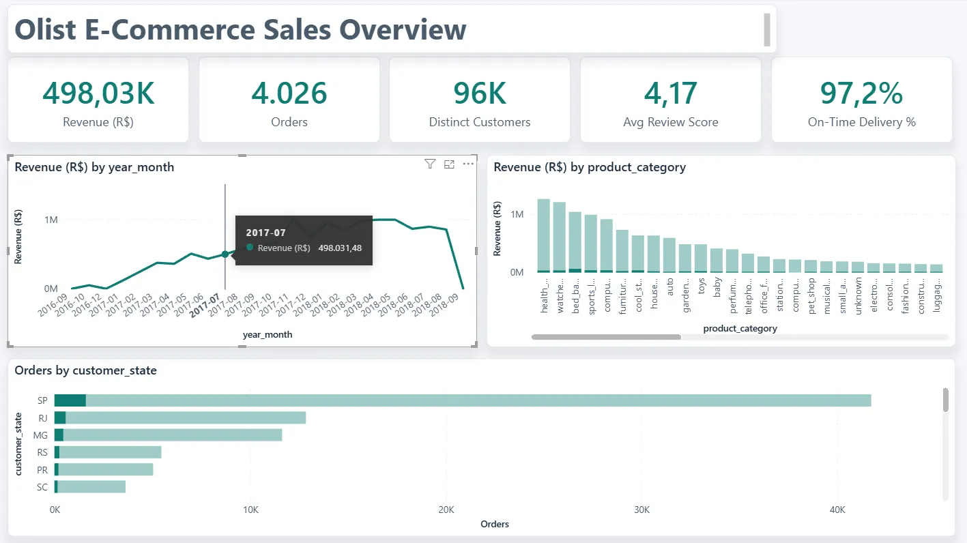Select the sports_l… bar in the product category chart
Viewport: 967px width, 543px height.
[591, 244]
